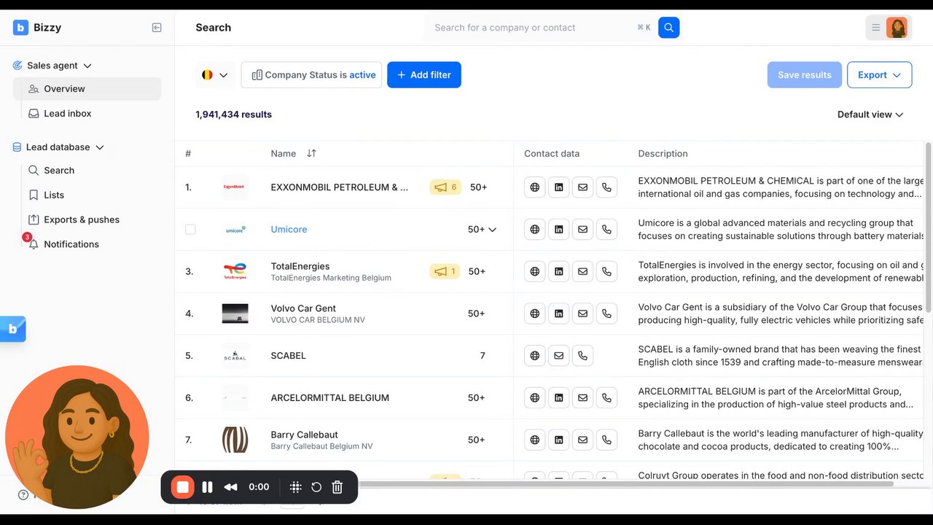Open LinkedIn icon for Umicore row

coord(559,230)
